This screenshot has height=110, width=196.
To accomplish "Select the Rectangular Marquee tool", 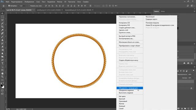I will pos(2,16).
